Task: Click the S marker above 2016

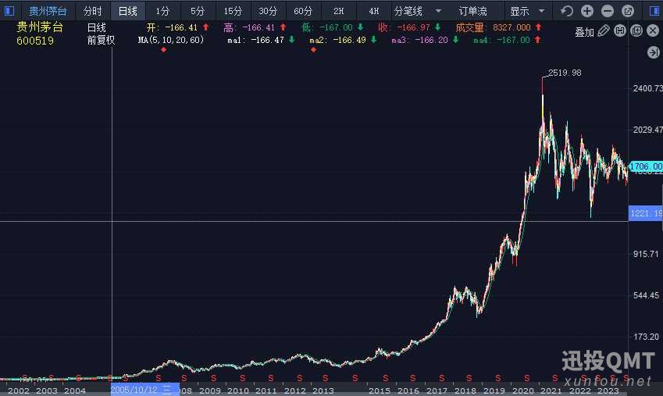Action: tap(412, 378)
